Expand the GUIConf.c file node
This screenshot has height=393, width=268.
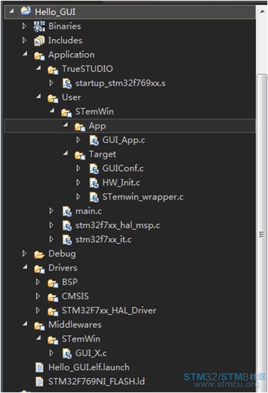point(79,168)
